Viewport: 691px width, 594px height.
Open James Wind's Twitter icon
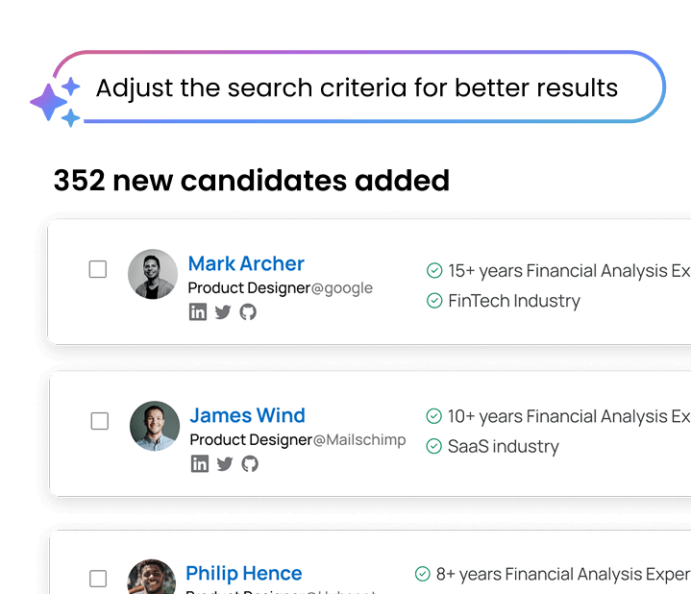click(x=225, y=463)
